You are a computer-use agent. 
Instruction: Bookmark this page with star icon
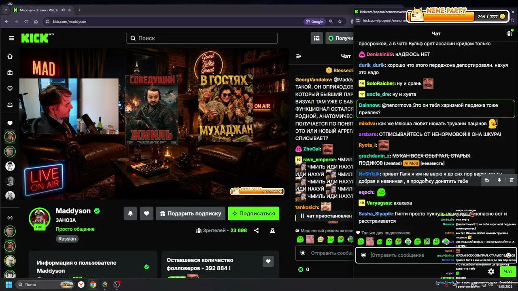click(x=340, y=21)
